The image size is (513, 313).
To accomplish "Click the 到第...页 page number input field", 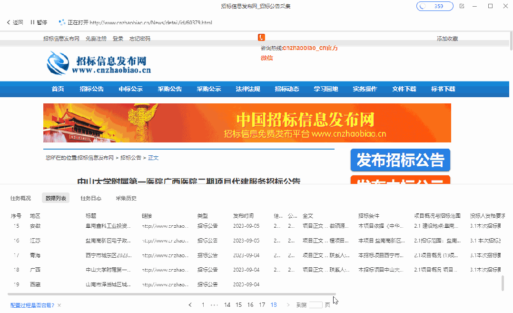I will tap(316, 304).
